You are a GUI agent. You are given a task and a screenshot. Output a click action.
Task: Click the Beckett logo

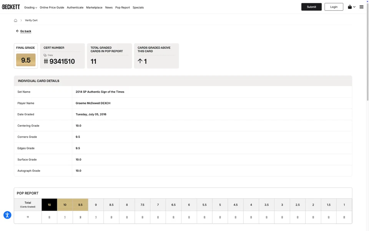pyautogui.click(x=11, y=7)
